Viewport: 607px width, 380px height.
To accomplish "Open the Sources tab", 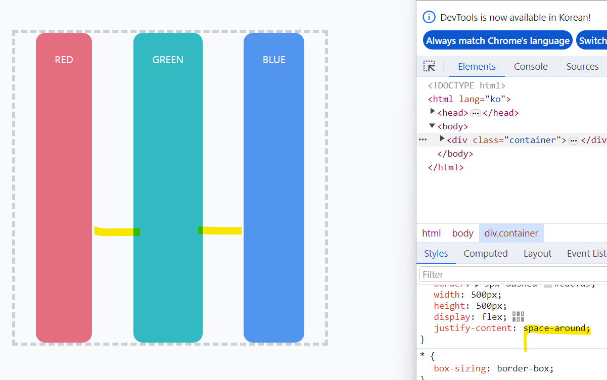I will tap(582, 66).
